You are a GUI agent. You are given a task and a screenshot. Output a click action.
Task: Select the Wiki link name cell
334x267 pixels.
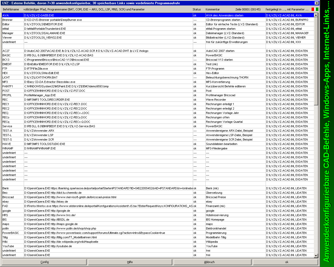coord(13,242)
